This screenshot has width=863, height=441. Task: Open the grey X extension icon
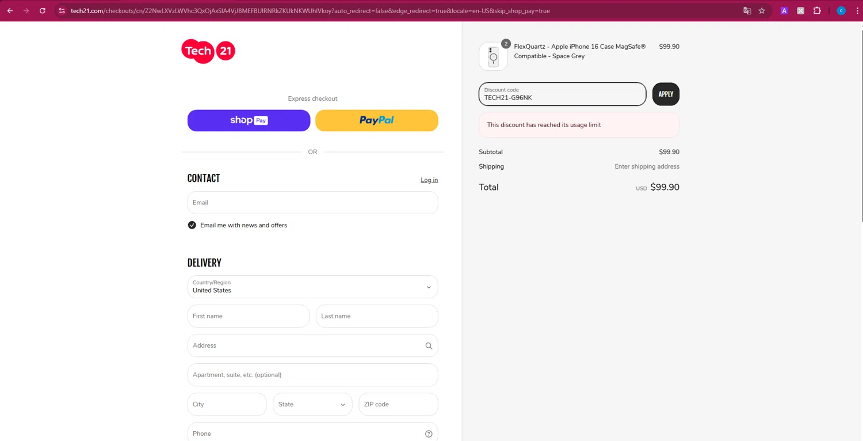pyautogui.click(x=800, y=10)
